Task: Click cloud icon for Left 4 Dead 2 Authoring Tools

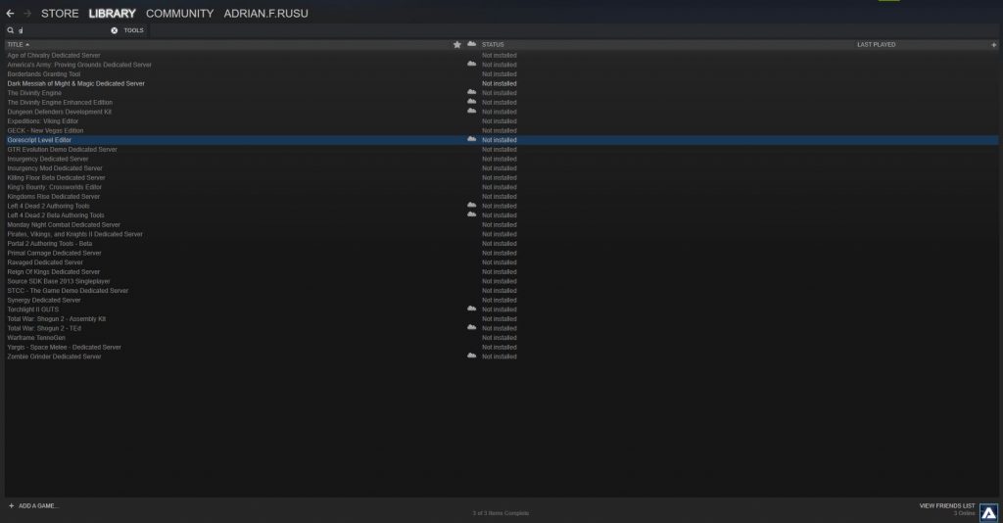Action: click(471, 206)
